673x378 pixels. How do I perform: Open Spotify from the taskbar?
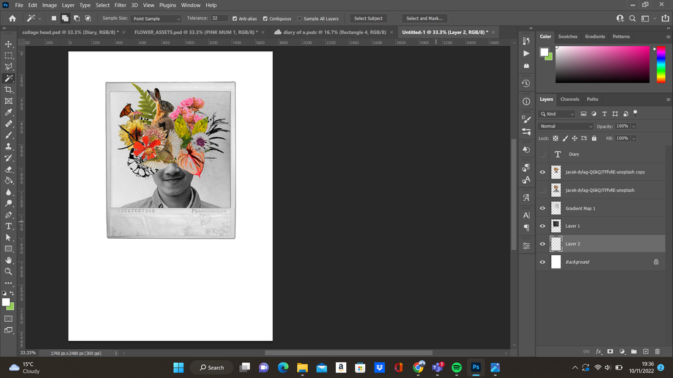[456, 368]
